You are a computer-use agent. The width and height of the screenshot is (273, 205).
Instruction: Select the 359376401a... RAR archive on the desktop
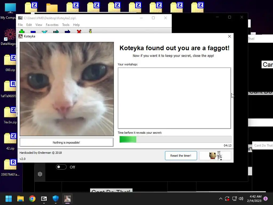[x=10, y=168]
